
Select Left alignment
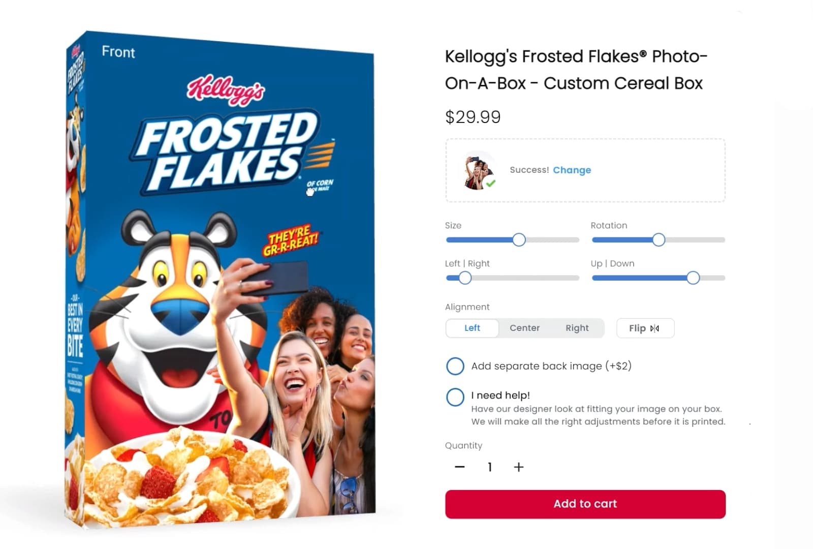(472, 328)
